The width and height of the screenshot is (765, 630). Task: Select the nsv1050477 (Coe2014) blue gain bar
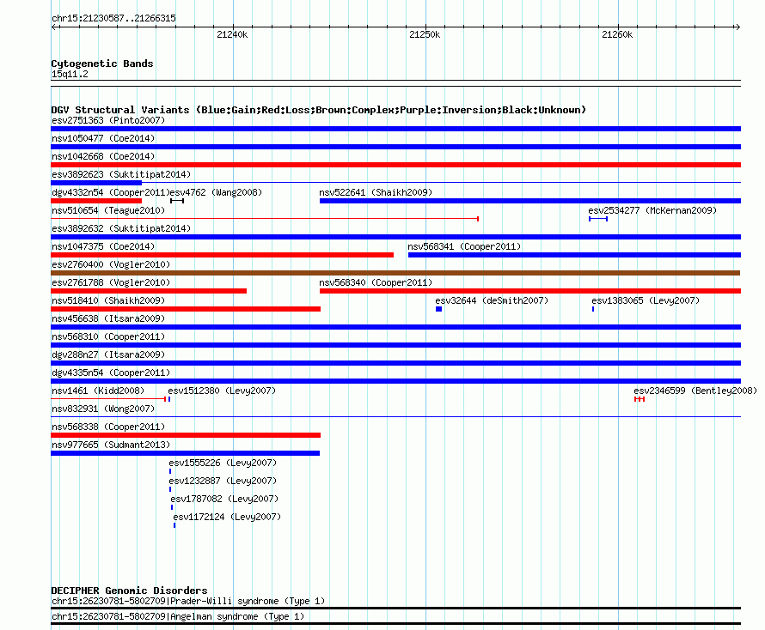click(395, 147)
